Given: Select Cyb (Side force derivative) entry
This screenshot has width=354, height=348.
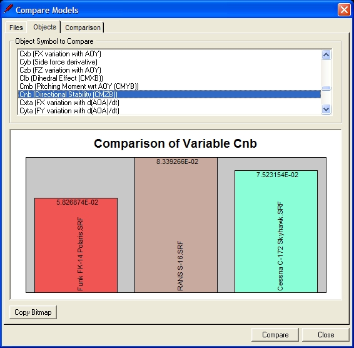Looking at the screenshot, I should point(169,62).
